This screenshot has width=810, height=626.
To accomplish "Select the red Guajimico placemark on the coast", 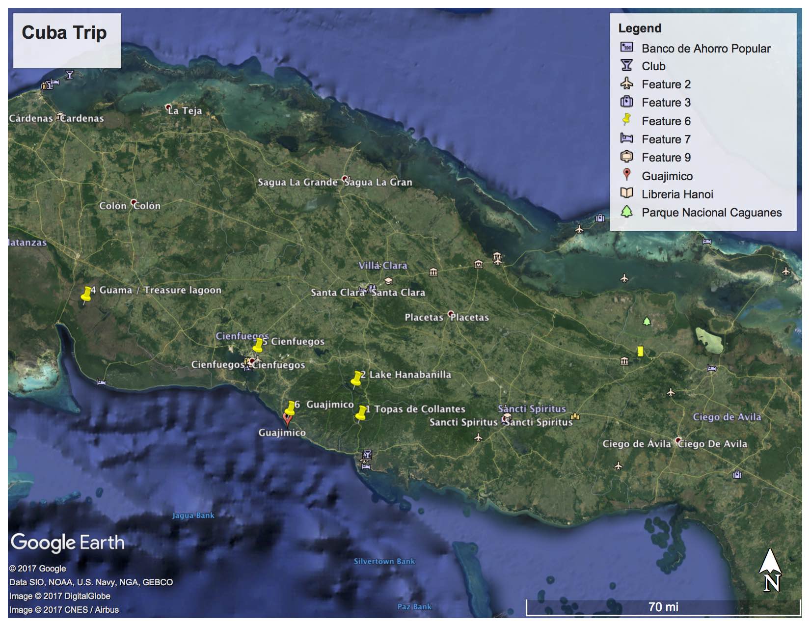I will (288, 419).
